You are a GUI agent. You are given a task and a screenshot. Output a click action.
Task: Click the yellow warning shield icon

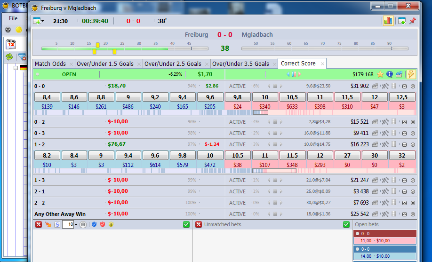tap(111, 224)
